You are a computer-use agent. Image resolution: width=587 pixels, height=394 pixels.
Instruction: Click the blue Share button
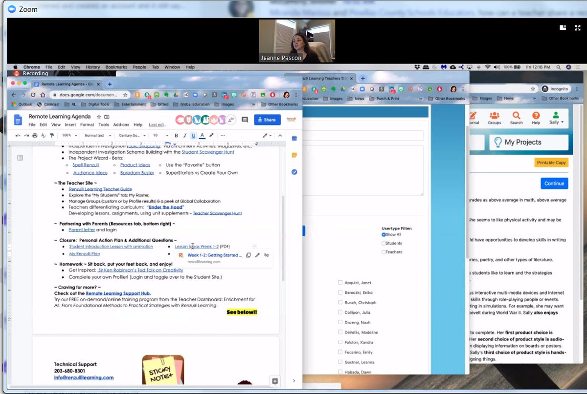[267, 120]
